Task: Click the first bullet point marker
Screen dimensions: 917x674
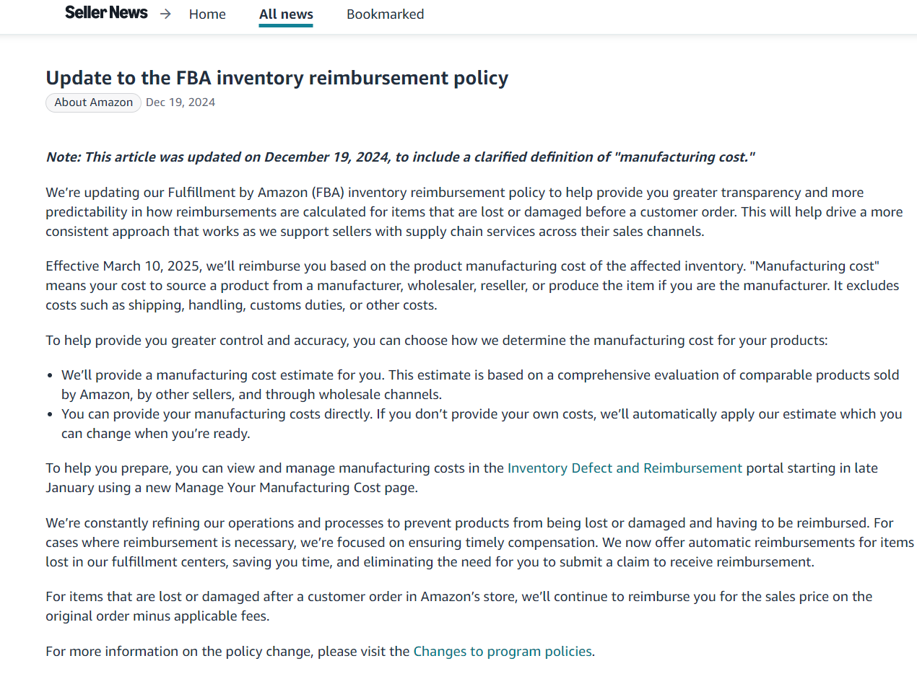Action: click(x=49, y=376)
